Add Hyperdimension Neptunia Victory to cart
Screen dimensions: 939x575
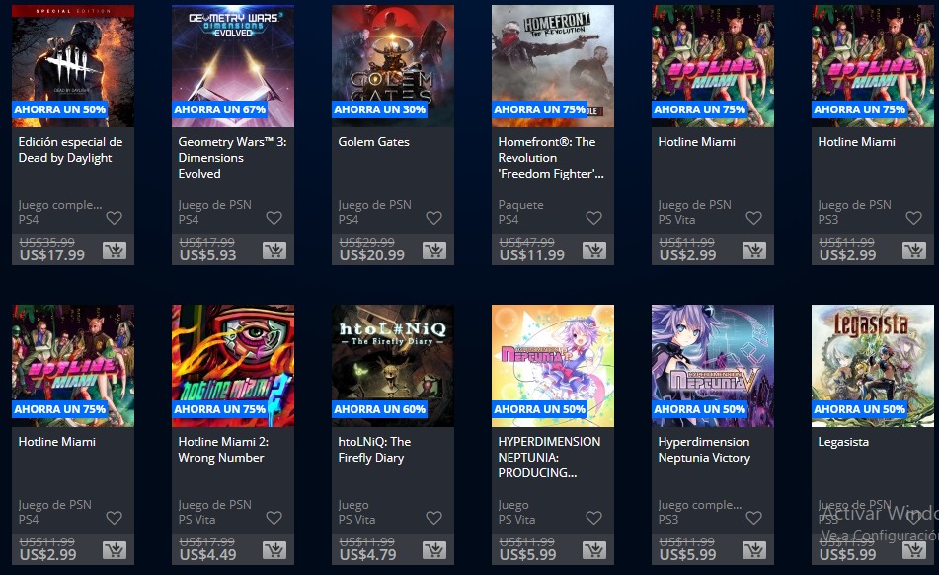[x=754, y=550]
